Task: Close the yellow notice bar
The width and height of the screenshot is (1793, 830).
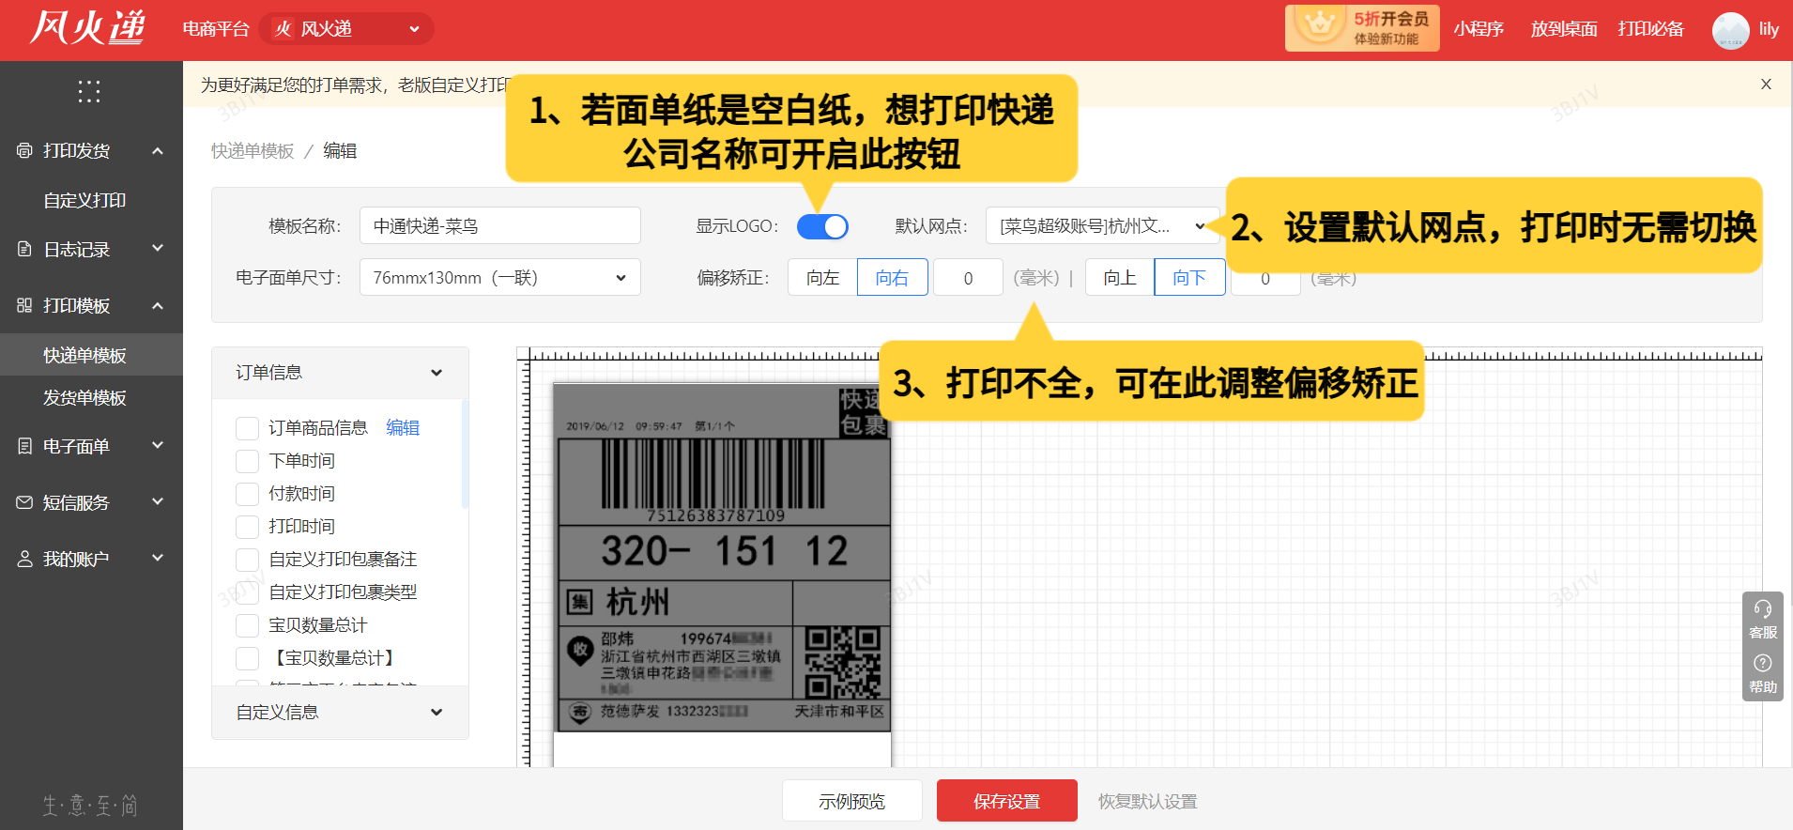Action: (x=1766, y=85)
